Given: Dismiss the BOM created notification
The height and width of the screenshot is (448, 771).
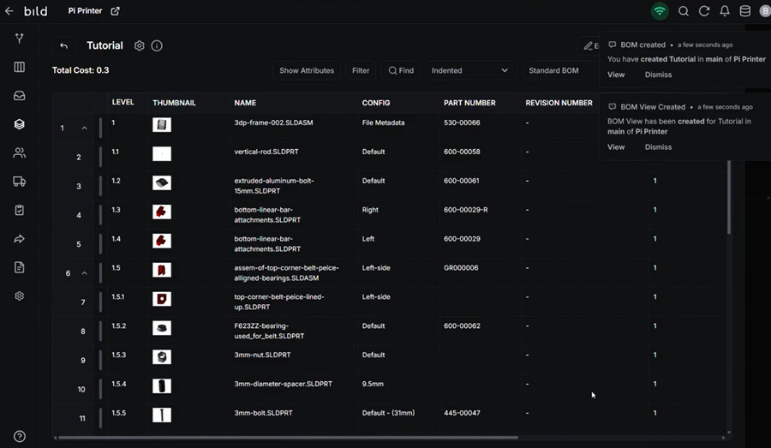Looking at the screenshot, I should pos(658,75).
